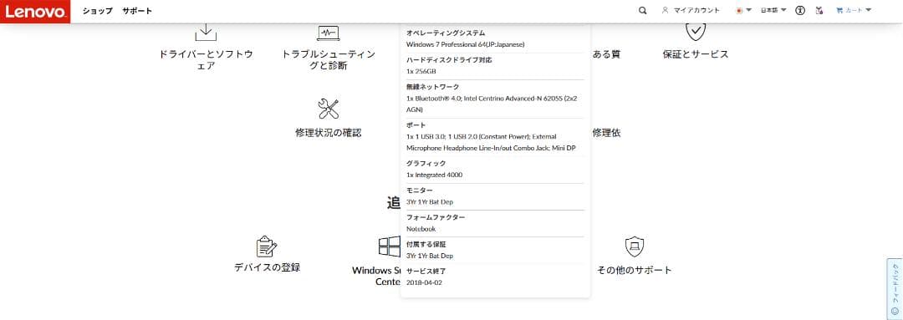The image size is (903, 320).
Task: Click the 2018-04-02 service end date
Action: [x=424, y=282]
